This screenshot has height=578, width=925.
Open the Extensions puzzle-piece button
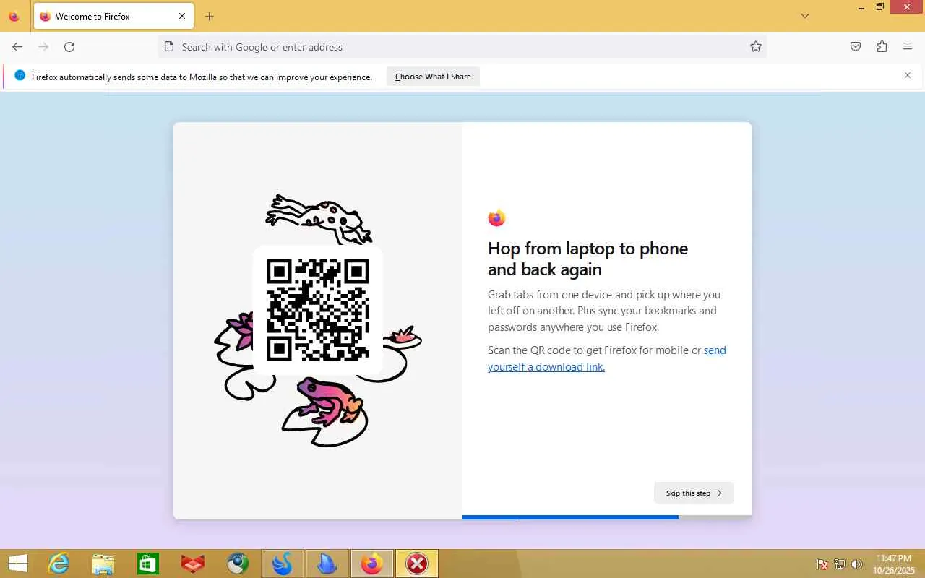coord(882,47)
